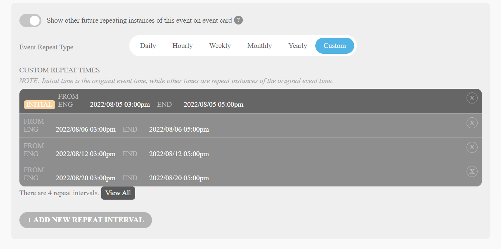
Task: Click end time 2022/08/05 05:00pm
Action: (213, 105)
